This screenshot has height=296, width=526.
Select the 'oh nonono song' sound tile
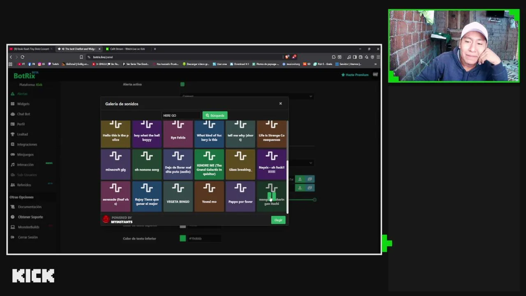(x=147, y=164)
